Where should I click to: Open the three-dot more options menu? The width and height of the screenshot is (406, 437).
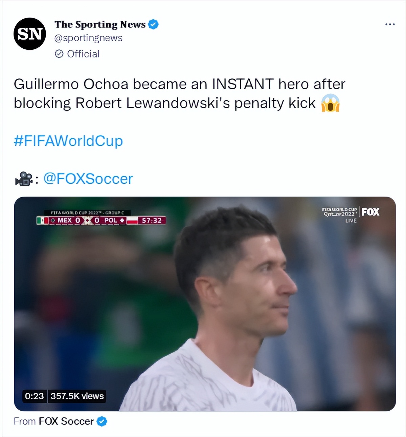390,24
